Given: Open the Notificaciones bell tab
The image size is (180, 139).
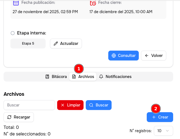Looking at the screenshot, I should pos(115,77).
